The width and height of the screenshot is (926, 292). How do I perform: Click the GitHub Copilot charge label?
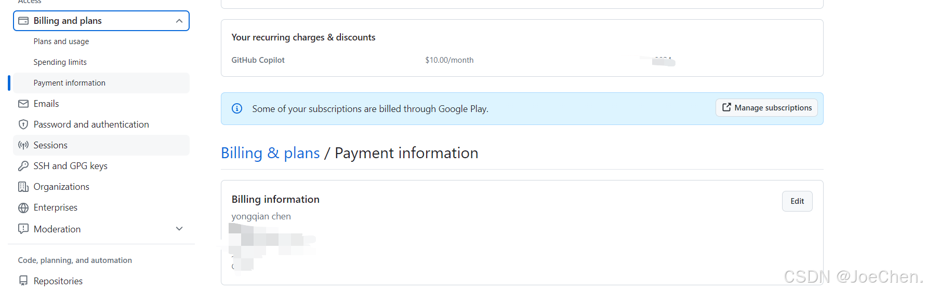[x=258, y=60]
